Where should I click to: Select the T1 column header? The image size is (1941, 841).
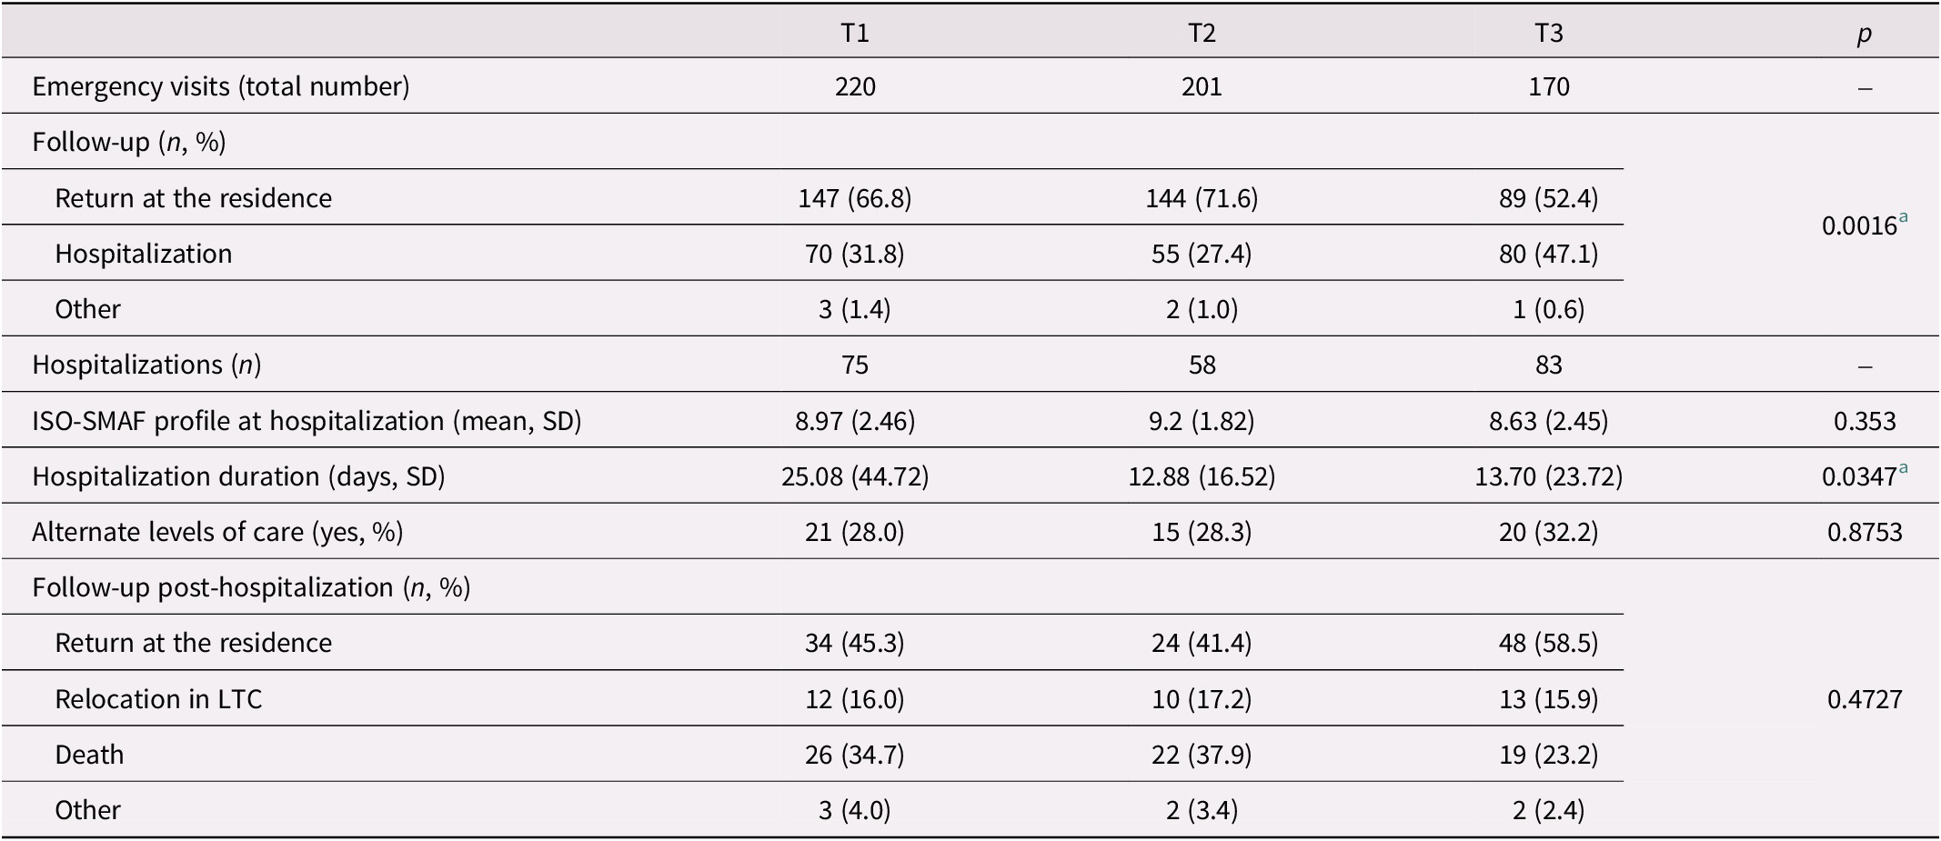(x=854, y=34)
